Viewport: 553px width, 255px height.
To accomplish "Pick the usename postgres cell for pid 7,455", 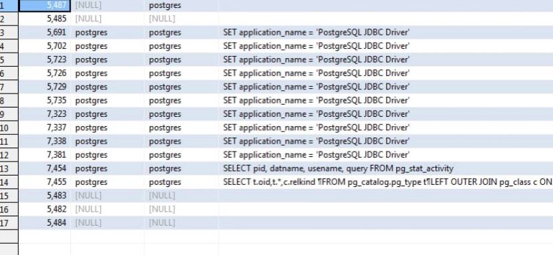I will pyautogui.click(x=181, y=182).
